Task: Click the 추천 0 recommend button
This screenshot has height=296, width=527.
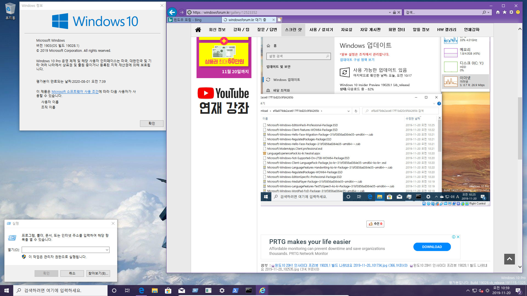Action: pyautogui.click(x=375, y=224)
